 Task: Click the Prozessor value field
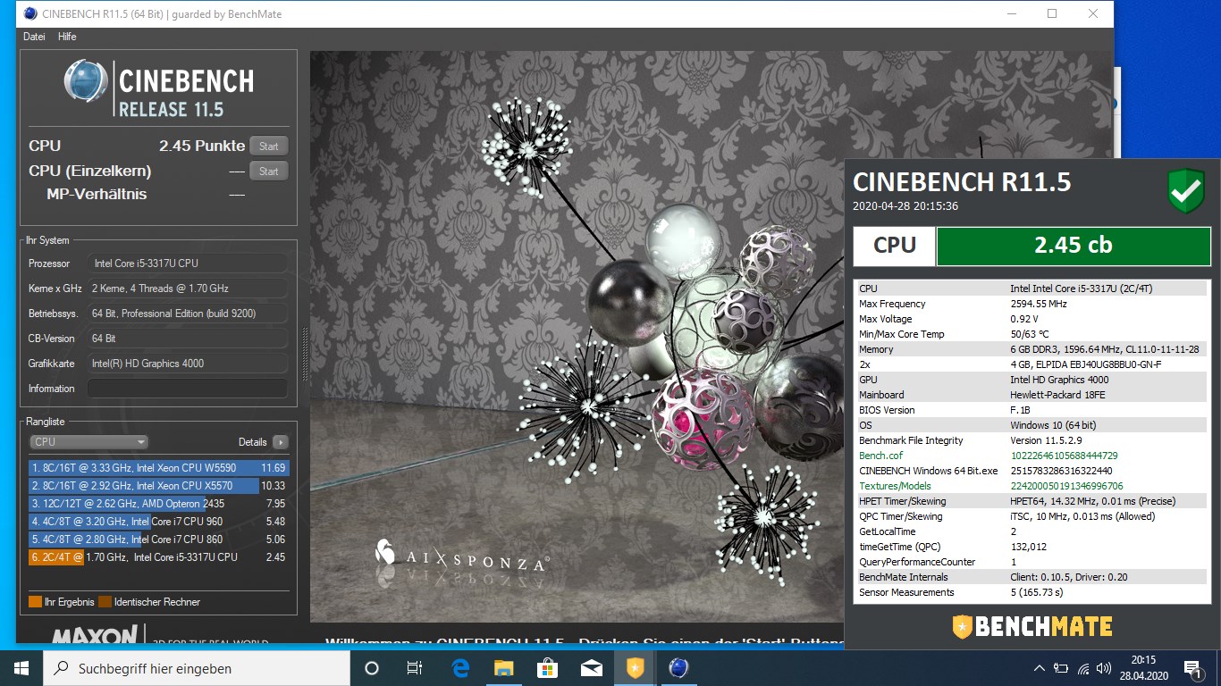pos(188,264)
